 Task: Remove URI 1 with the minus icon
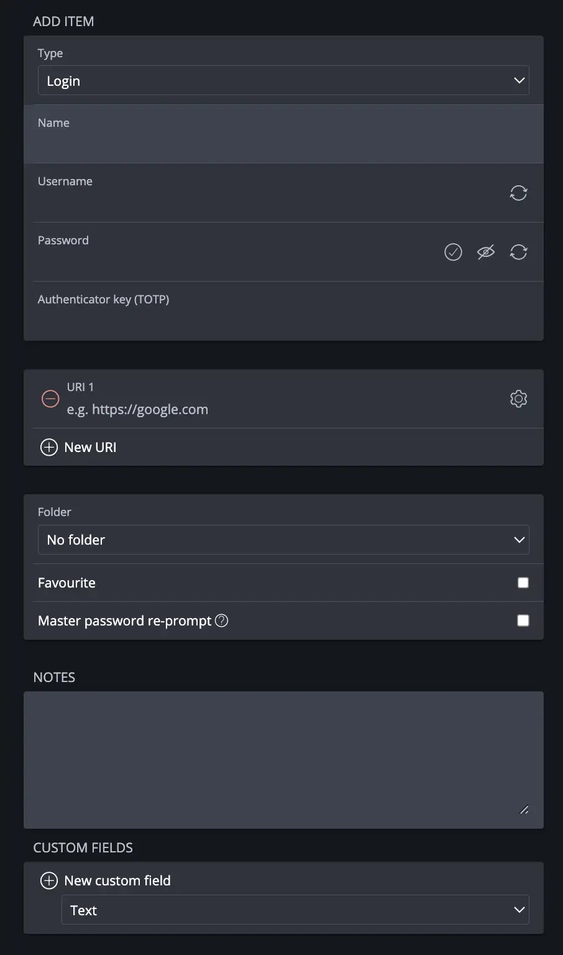tap(50, 399)
